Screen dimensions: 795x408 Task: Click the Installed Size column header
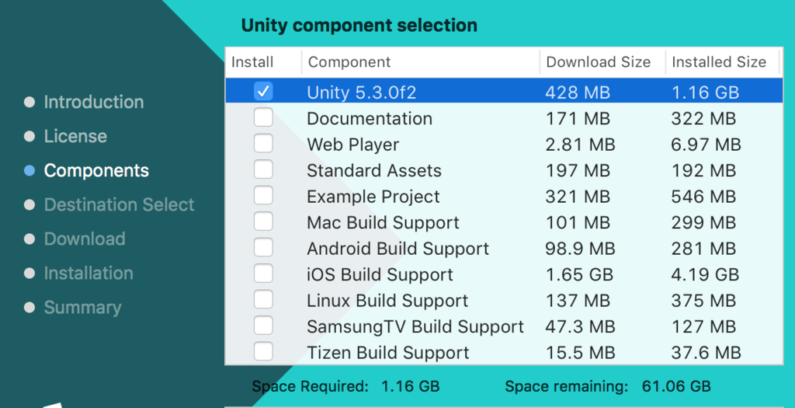click(x=718, y=62)
